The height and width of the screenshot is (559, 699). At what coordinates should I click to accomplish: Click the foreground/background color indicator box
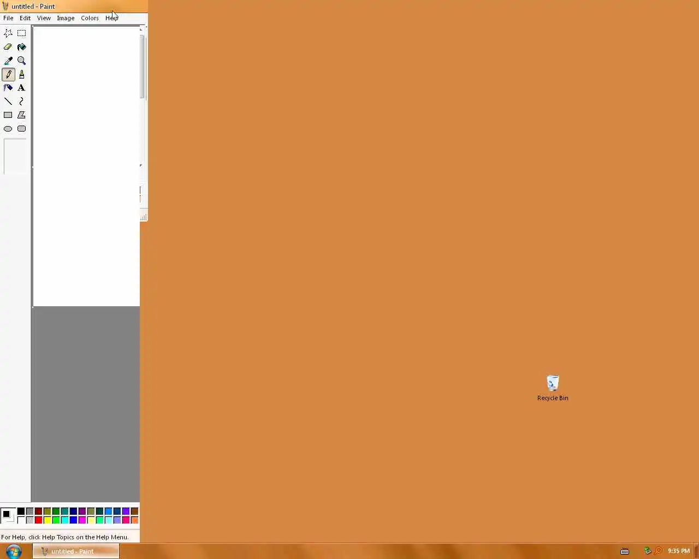click(8, 515)
